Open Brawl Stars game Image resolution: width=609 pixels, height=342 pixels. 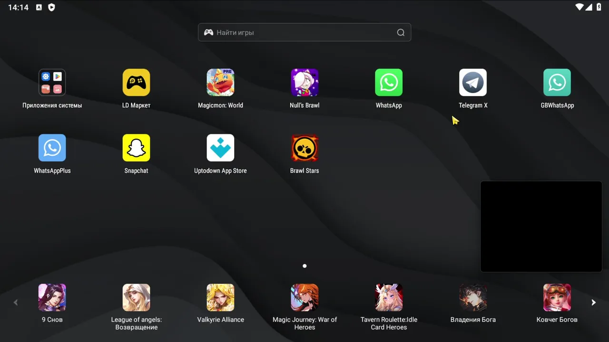coord(304,148)
